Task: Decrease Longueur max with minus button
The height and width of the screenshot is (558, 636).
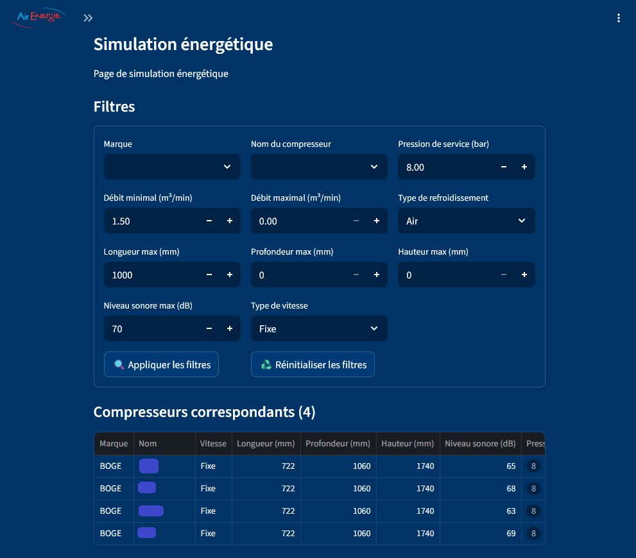Action: [209, 275]
